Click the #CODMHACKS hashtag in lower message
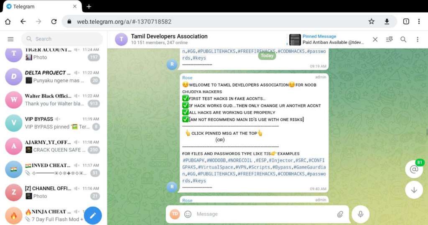Image resolution: width=428 pixels, height=225 pixels. click(291, 174)
